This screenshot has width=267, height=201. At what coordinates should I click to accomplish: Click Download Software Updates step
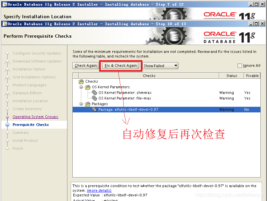click(37, 61)
